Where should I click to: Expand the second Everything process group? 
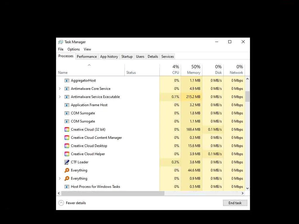click(x=60, y=178)
